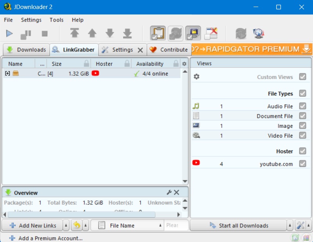
Task: Open the Tools menu
Action: (x=56, y=20)
